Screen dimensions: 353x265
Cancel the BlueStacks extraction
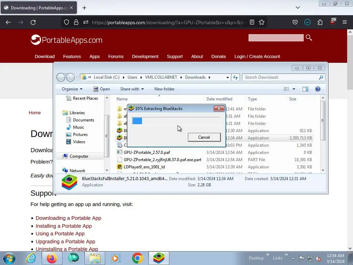[x=204, y=137]
